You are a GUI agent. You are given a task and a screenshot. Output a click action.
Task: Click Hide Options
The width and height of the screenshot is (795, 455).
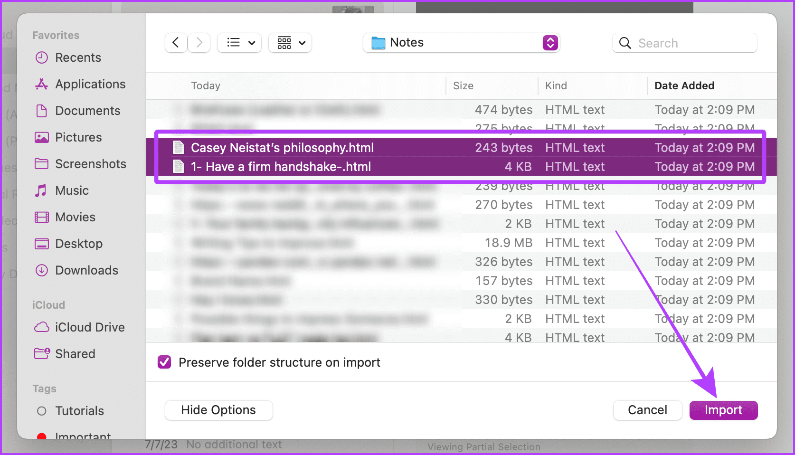click(x=218, y=410)
